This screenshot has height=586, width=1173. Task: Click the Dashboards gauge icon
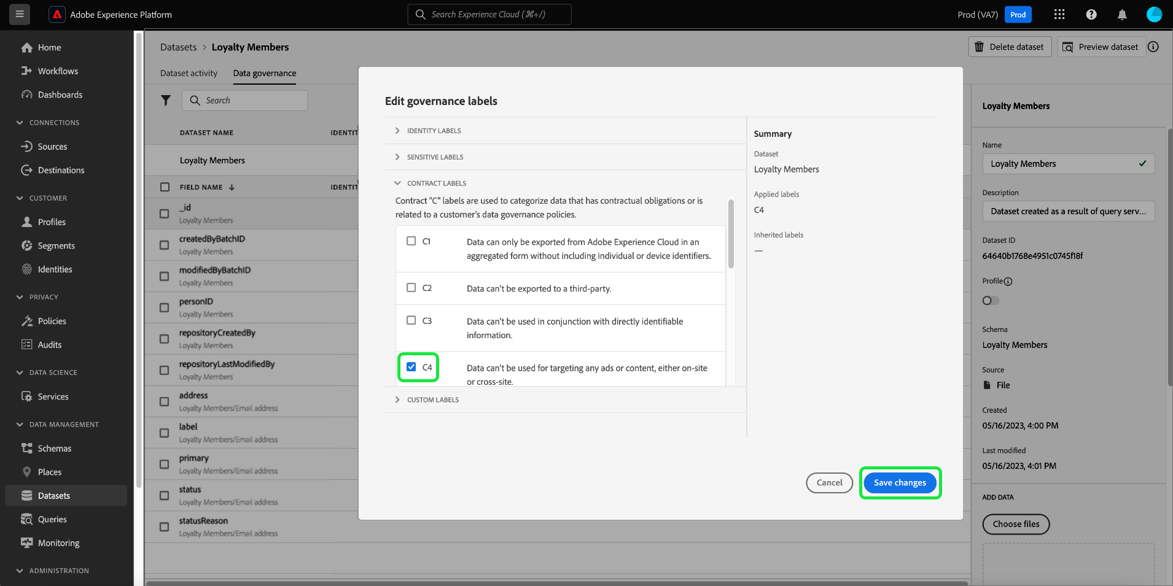point(27,94)
